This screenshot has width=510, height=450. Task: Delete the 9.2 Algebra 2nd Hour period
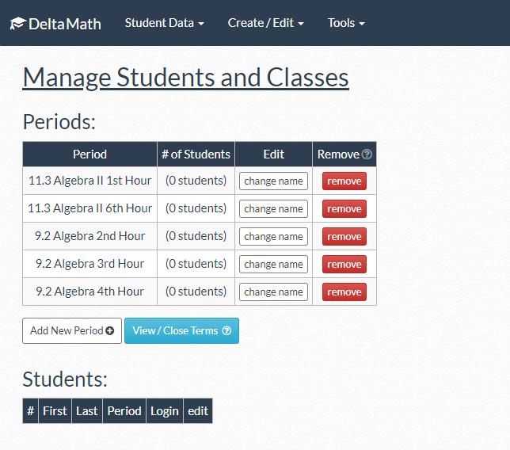tap(344, 237)
